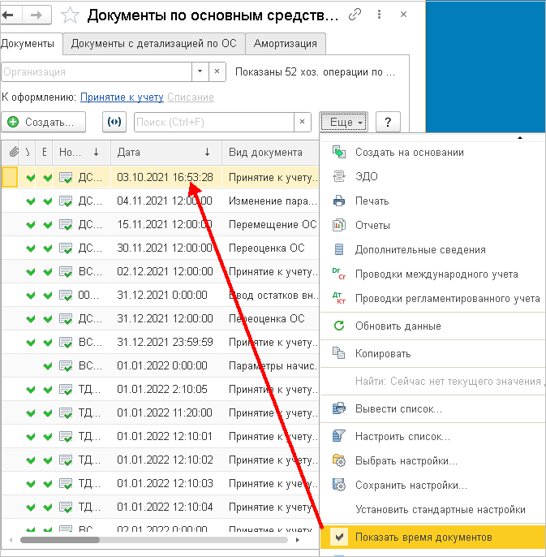Screen dimensions: 546x557
Task: Open the Печать submenu
Action: 432,201
